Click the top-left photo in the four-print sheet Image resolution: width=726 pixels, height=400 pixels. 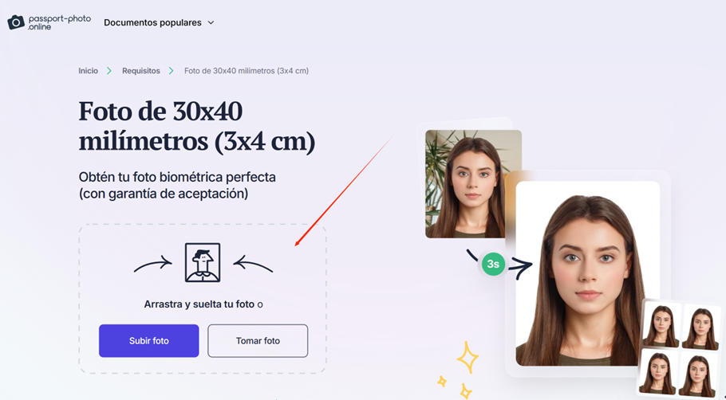pyautogui.click(x=661, y=325)
